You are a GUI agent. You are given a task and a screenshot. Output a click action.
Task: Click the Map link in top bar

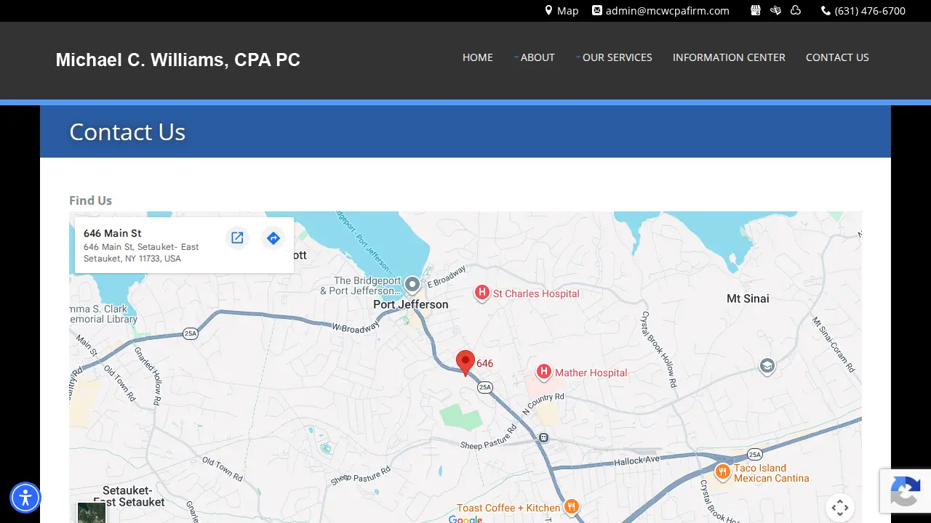tap(568, 11)
